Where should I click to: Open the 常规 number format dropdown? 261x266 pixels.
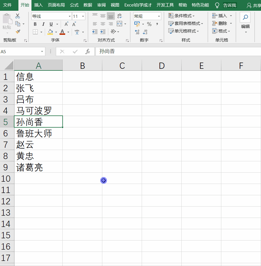coord(159,16)
